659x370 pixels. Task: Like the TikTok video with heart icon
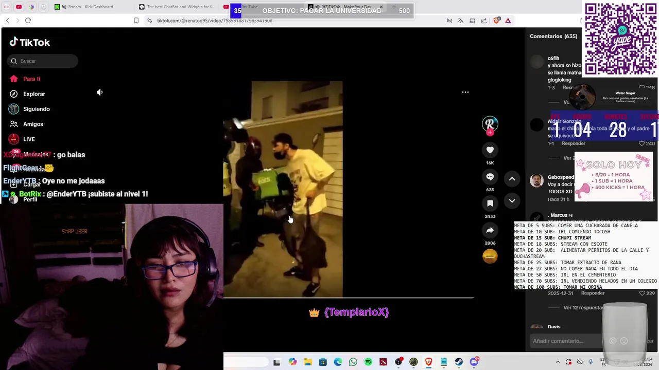click(490, 150)
